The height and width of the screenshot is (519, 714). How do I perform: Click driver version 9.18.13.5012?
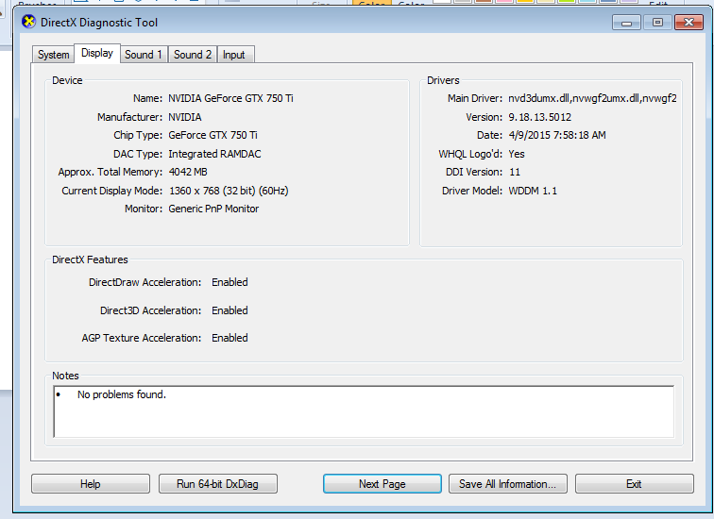click(x=539, y=117)
